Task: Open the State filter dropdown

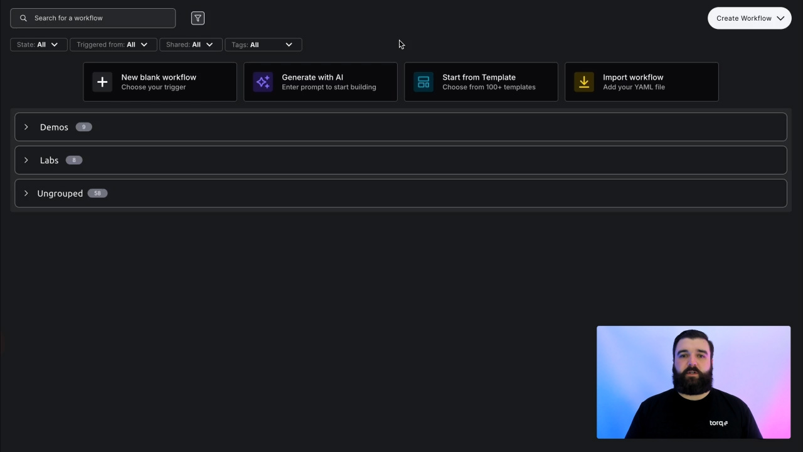Action: tap(38, 45)
